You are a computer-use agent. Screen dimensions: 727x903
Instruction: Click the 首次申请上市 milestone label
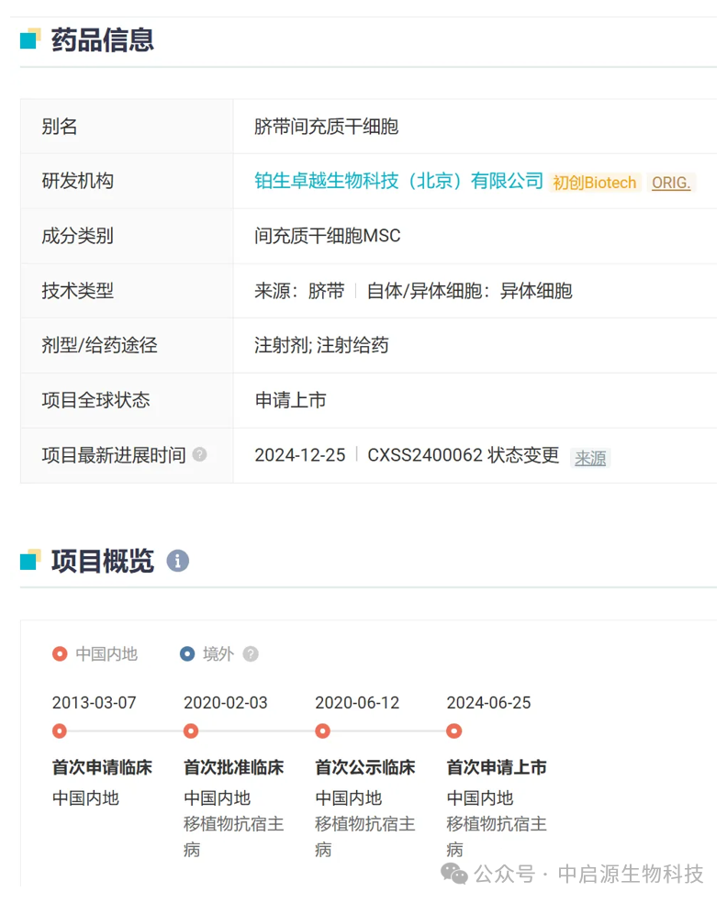pos(496,767)
